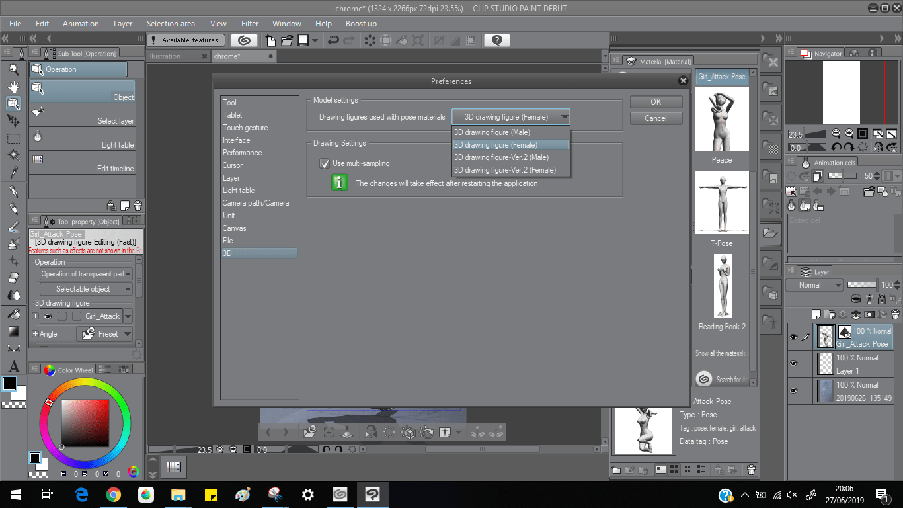Select the Fill bucket tool
The image size is (903, 508).
click(x=13, y=314)
